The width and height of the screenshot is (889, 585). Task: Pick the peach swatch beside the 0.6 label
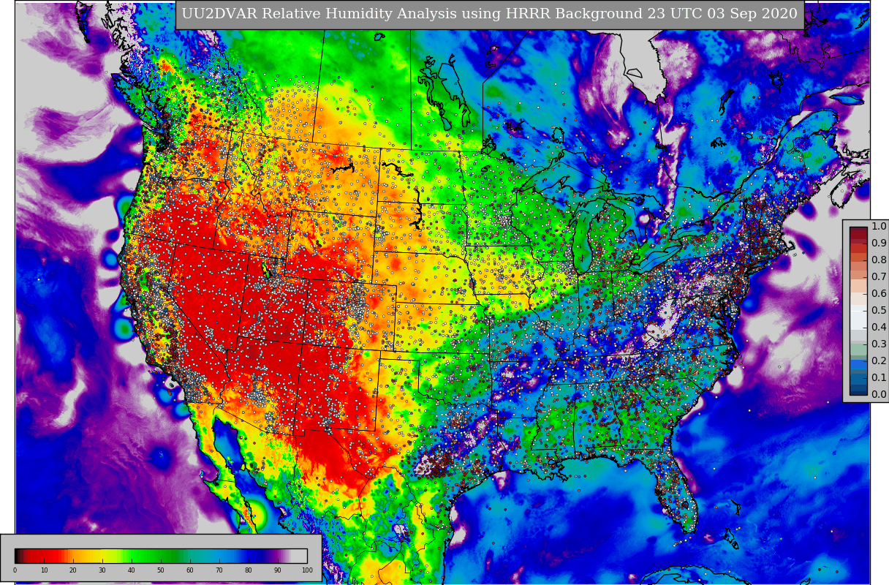(858, 286)
